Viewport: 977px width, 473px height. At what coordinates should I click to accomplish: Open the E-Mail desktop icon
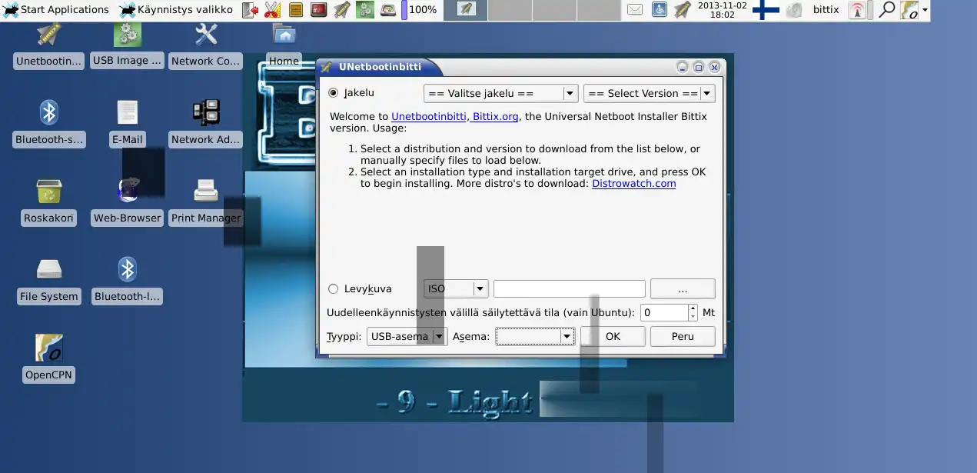point(127,125)
